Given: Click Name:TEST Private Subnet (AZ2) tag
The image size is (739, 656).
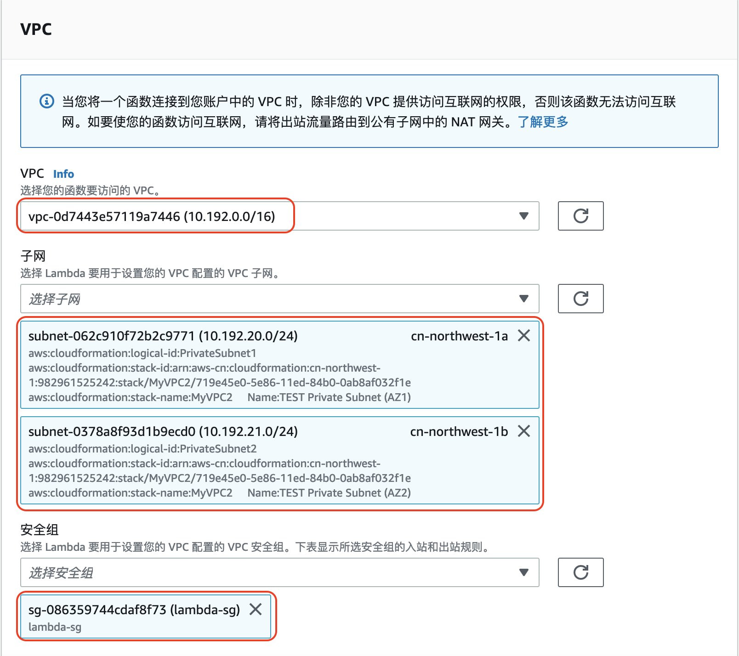Looking at the screenshot, I should click(329, 493).
